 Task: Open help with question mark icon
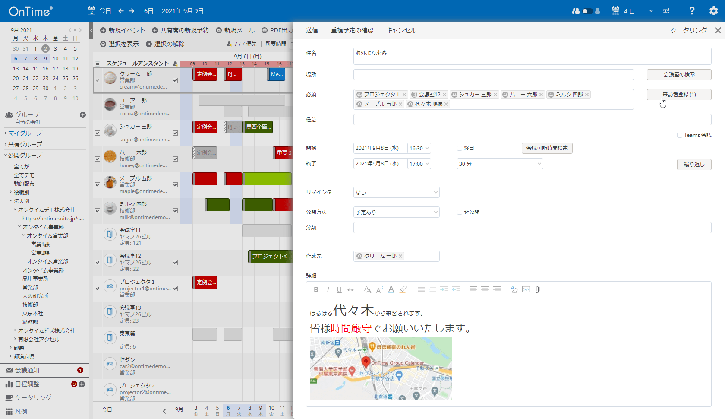(691, 11)
